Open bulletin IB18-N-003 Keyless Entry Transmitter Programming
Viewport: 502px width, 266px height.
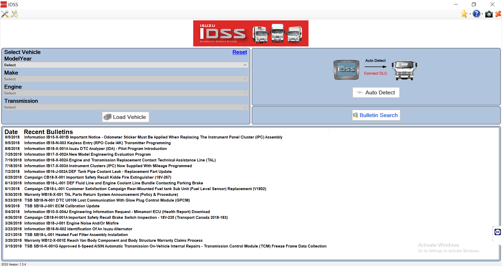97,143
